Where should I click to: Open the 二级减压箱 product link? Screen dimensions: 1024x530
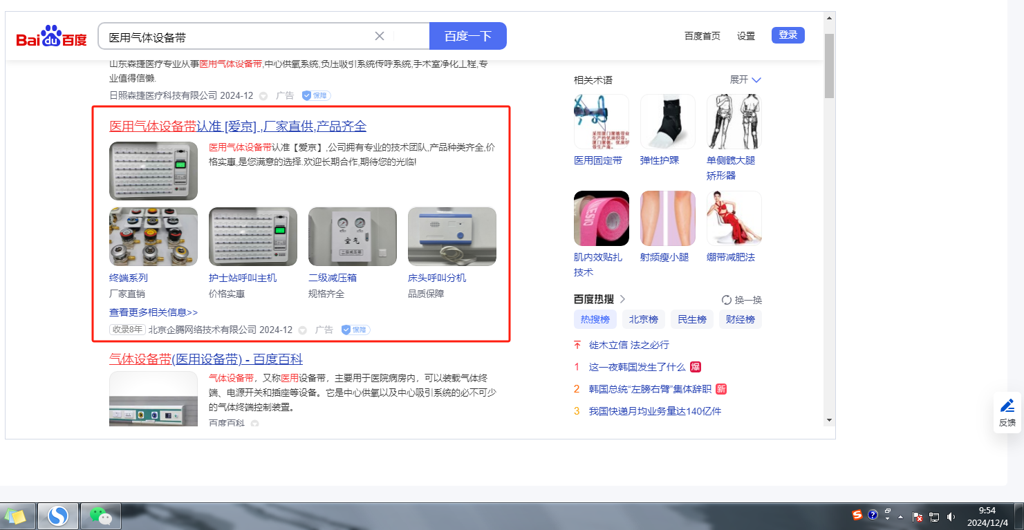tap(333, 278)
